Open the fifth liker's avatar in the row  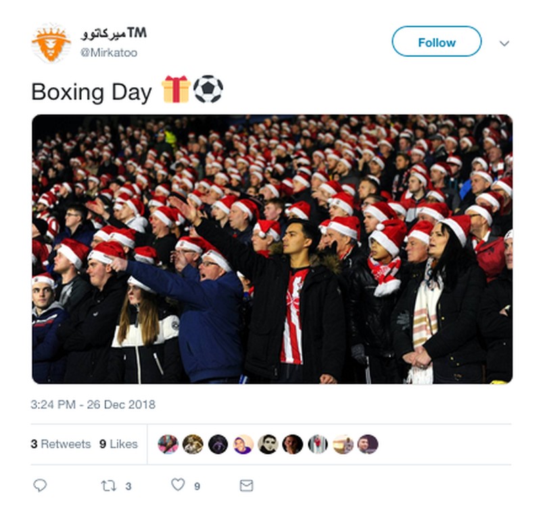(268, 444)
